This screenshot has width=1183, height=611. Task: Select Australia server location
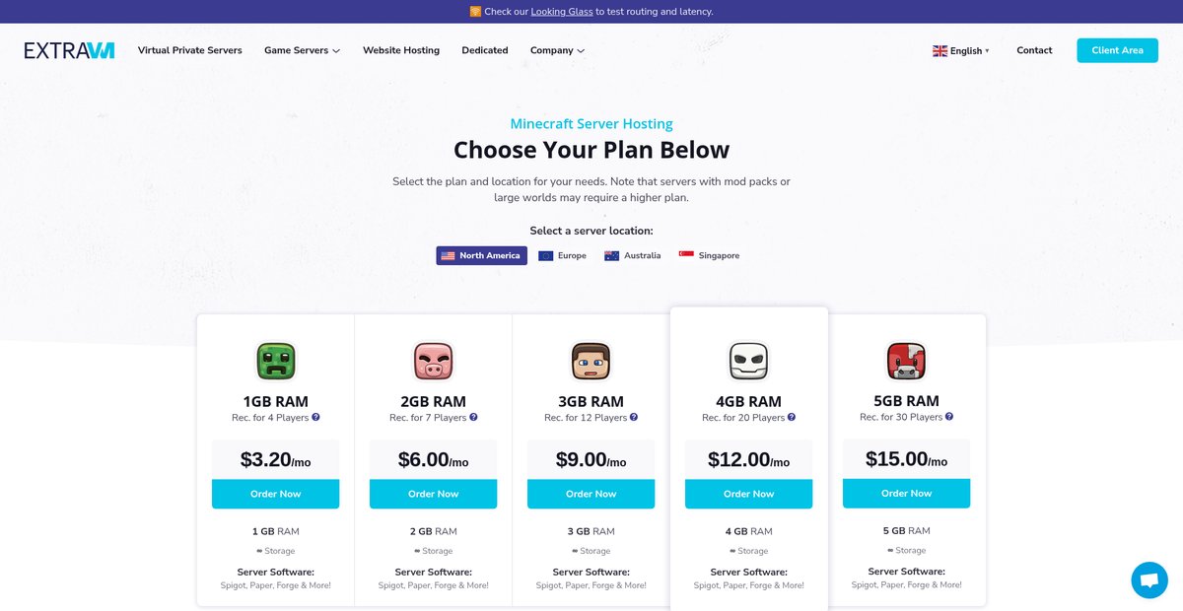pyautogui.click(x=632, y=255)
